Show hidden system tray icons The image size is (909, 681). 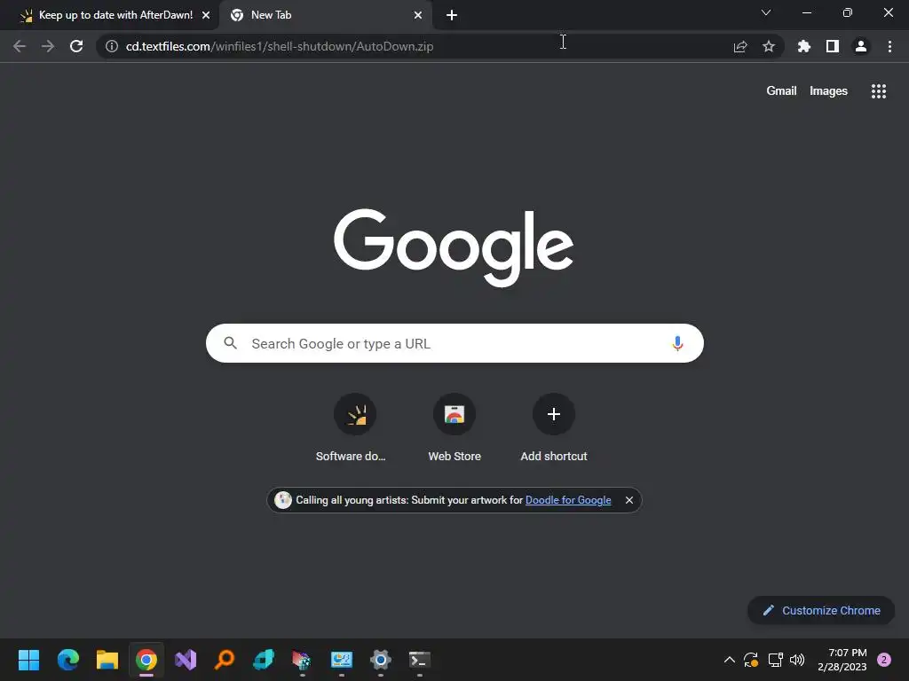(x=730, y=660)
